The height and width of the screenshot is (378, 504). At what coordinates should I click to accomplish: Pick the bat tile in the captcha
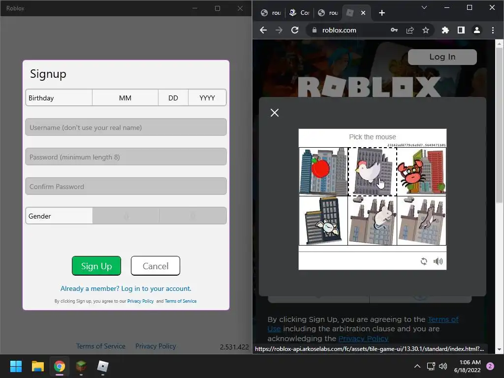tap(323, 221)
